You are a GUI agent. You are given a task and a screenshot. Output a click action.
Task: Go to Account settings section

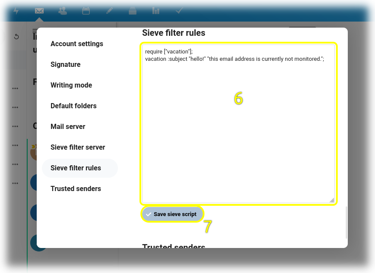click(77, 44)
